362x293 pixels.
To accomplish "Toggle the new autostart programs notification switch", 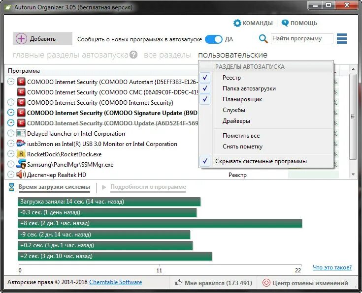I will pos(214,39).
